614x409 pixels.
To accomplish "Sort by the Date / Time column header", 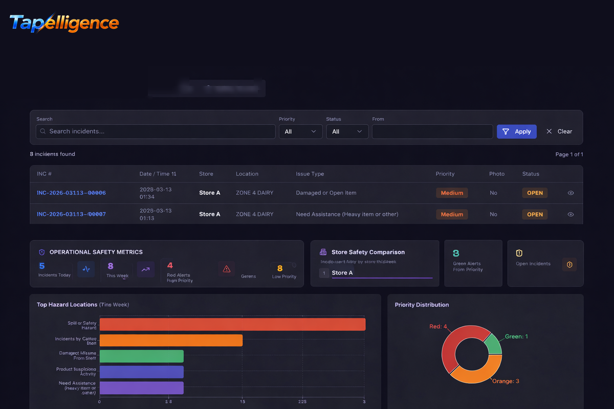I will click(x=158, y=174).
